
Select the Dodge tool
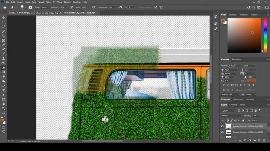(3, 81)
